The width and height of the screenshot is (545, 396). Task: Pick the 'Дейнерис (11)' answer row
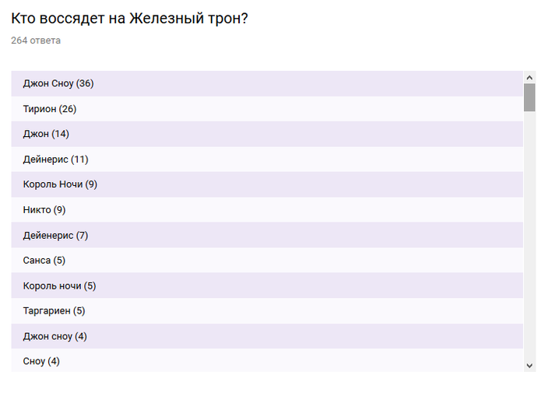pos(267,159)
